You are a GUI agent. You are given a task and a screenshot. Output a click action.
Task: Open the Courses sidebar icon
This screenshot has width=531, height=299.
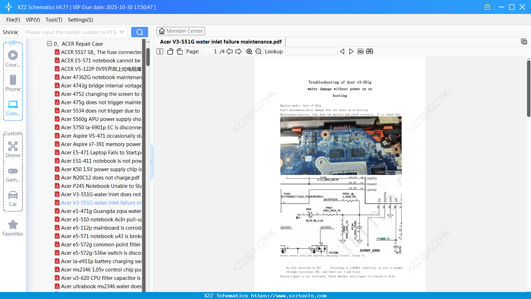click(13, 59)
